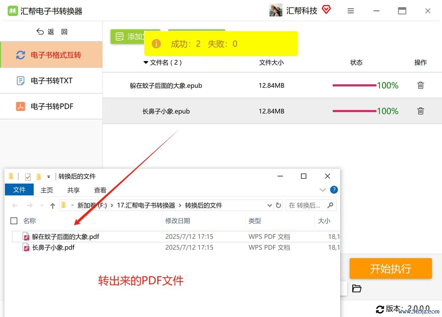
Task: Click progress bar of 躲在蚊子后面的大象.epub
Action: 354,85
